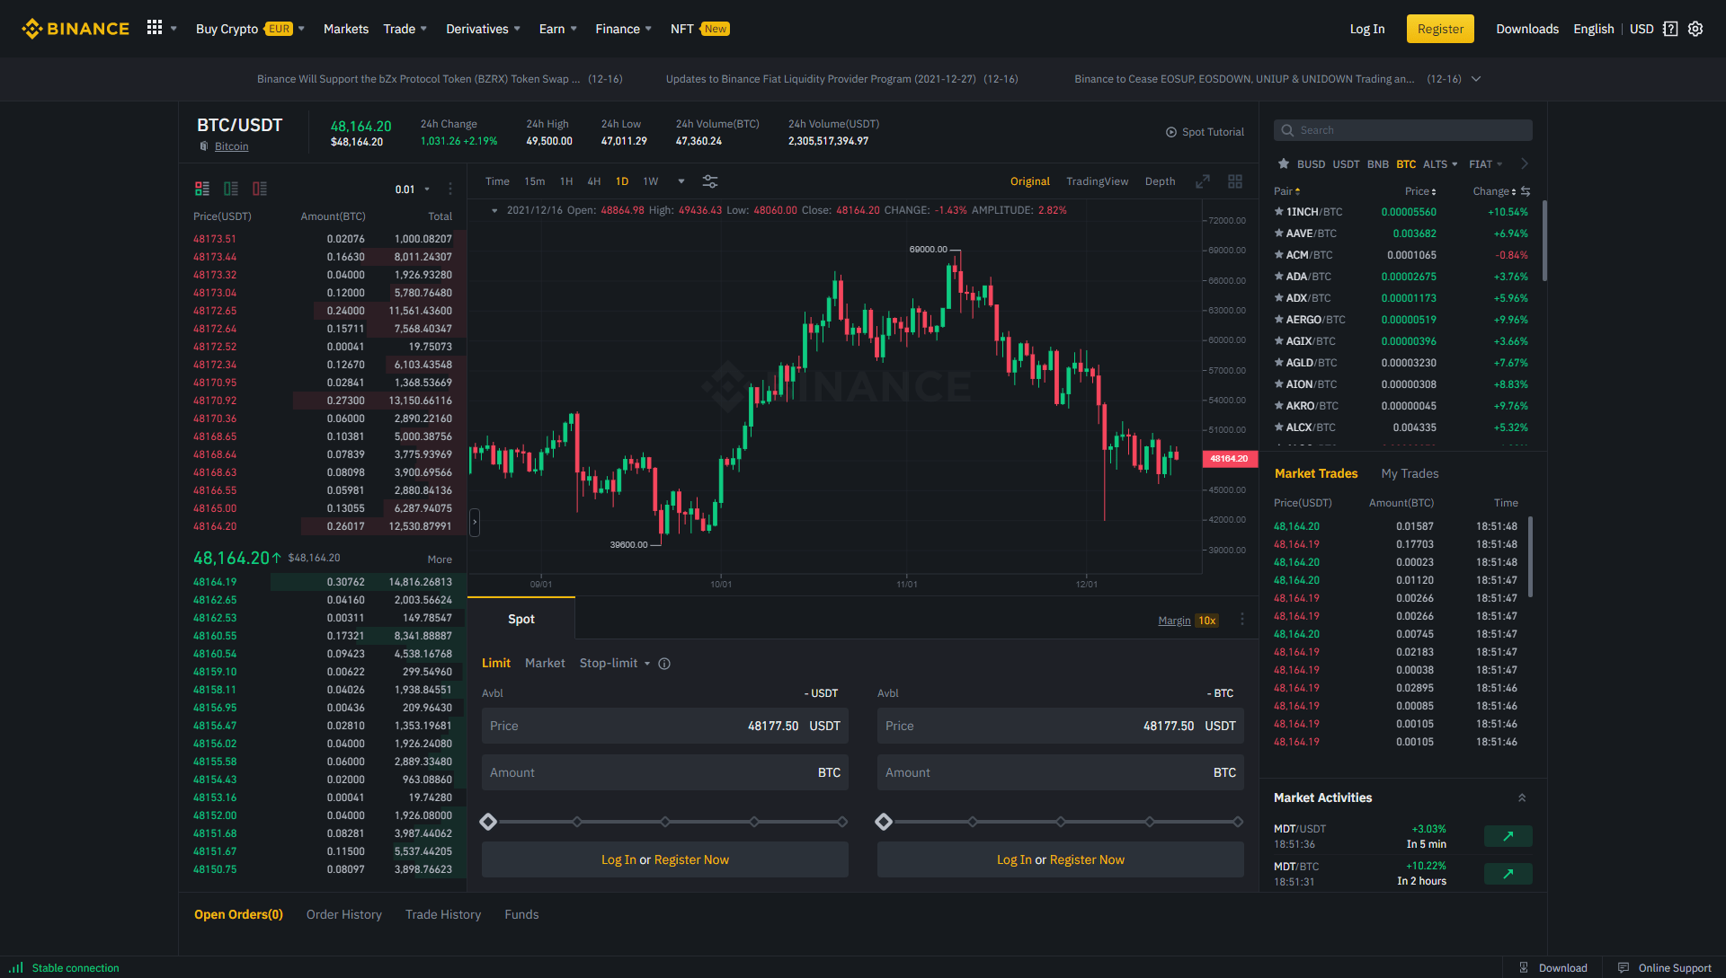Click the More link in order book
The image size is (1726, 978).
tap(440, 559)
